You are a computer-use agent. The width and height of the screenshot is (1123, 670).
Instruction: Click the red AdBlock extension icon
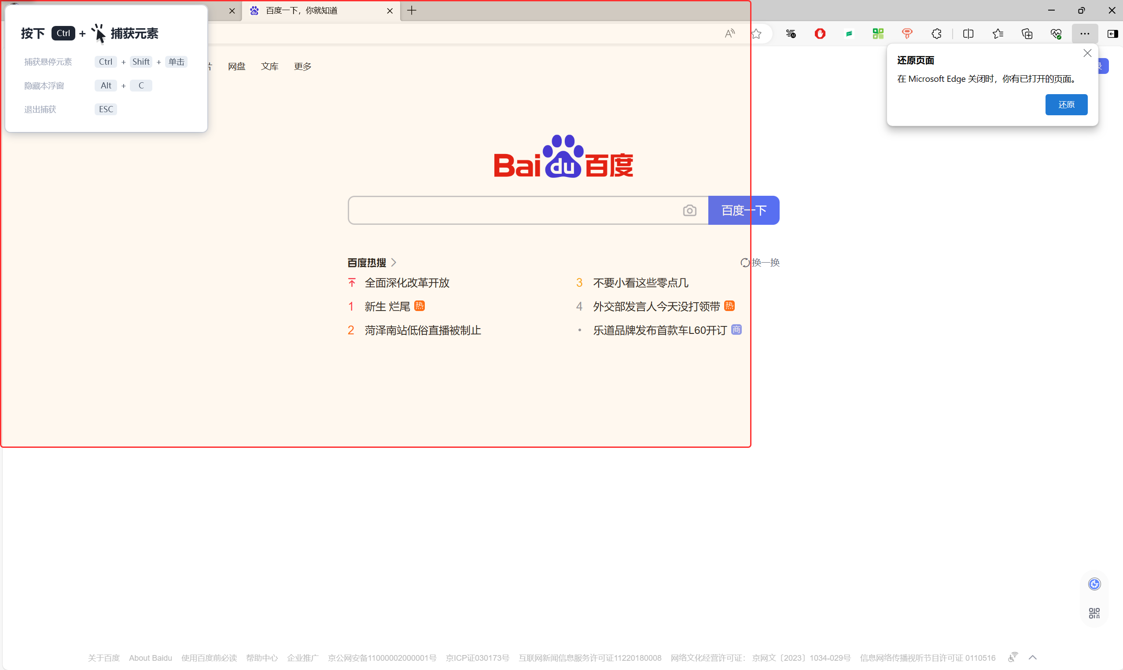[819, 34]
